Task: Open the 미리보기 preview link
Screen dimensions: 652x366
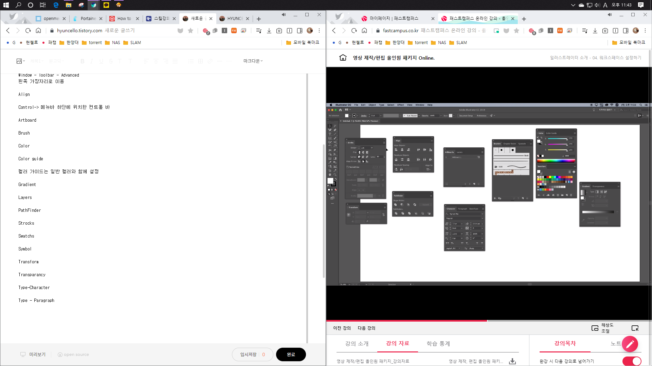Action: [37, 354]
